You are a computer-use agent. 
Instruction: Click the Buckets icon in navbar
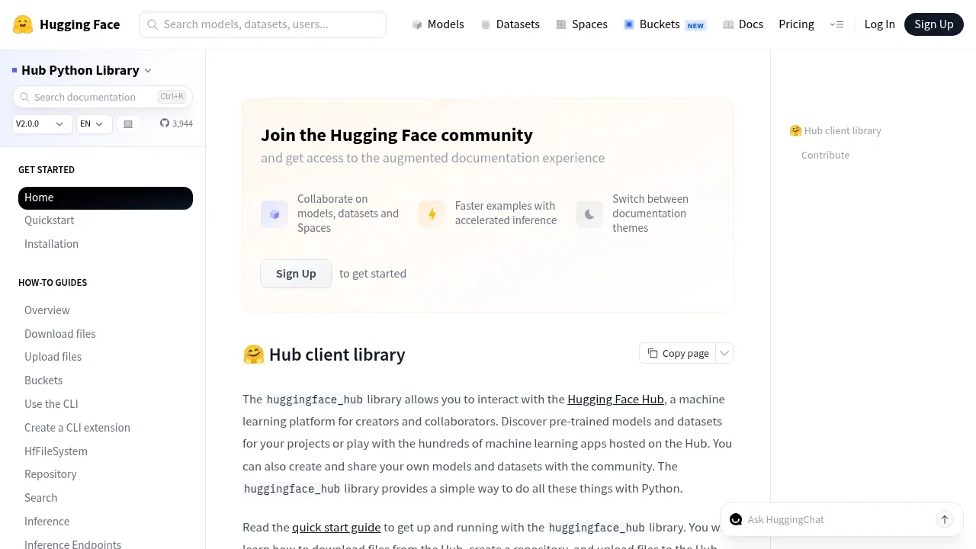(x=629, y=24)
